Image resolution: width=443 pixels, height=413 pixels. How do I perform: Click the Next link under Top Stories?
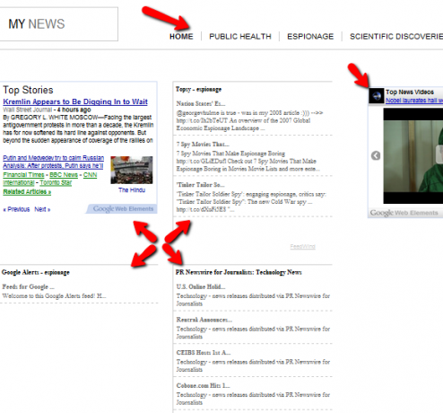42,209
